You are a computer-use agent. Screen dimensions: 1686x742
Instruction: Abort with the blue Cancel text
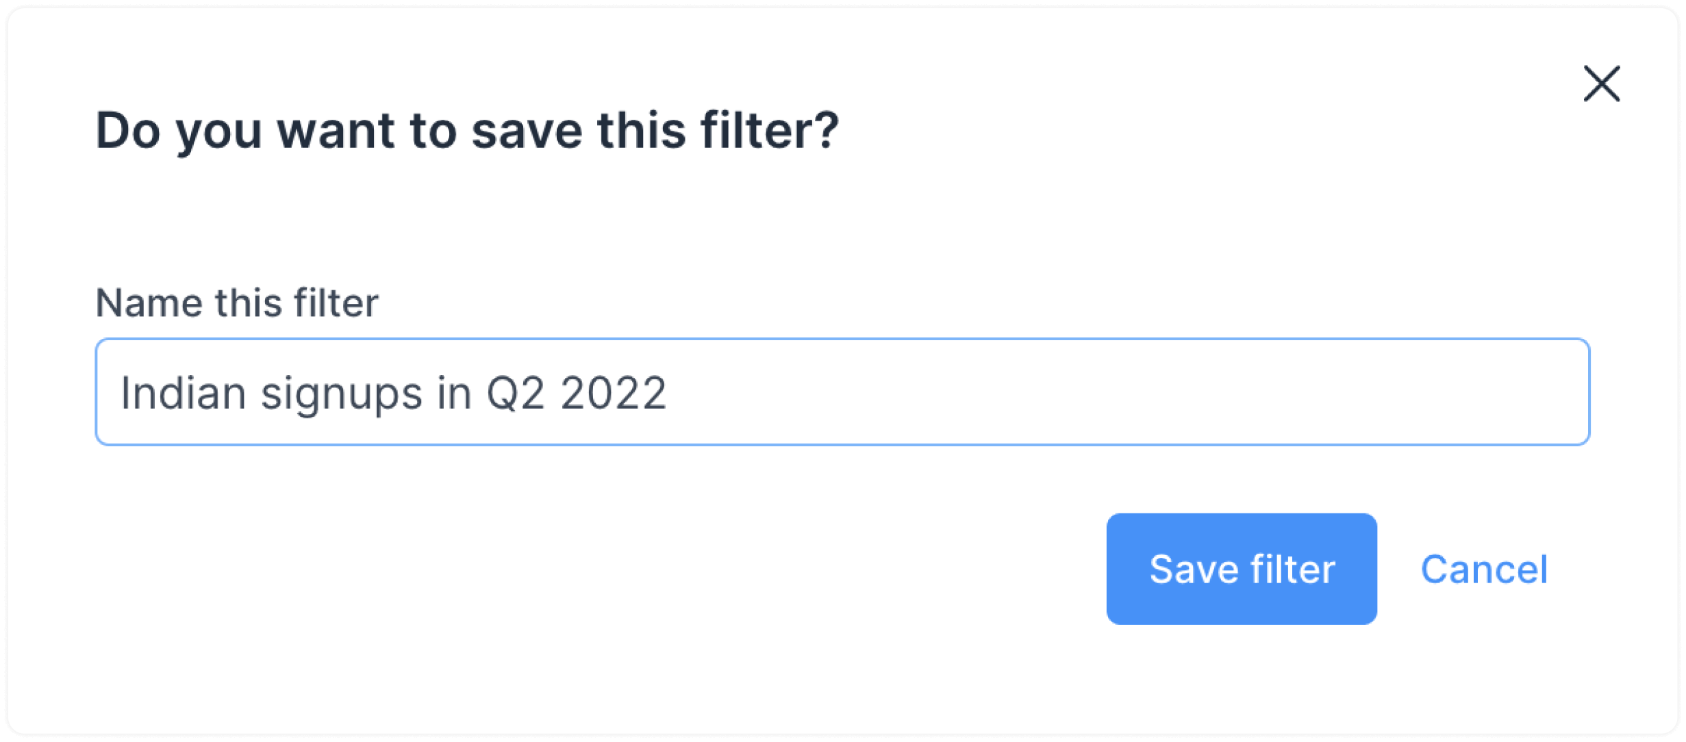click(x=1483, y=569)
